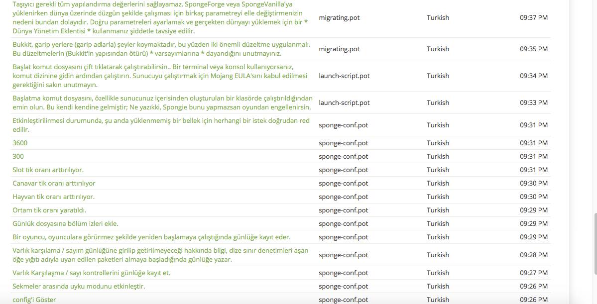The width and height of the screenshot is (597, 304).
Task: Click the 09:37 PM timestamp
Action: point(534,17)
